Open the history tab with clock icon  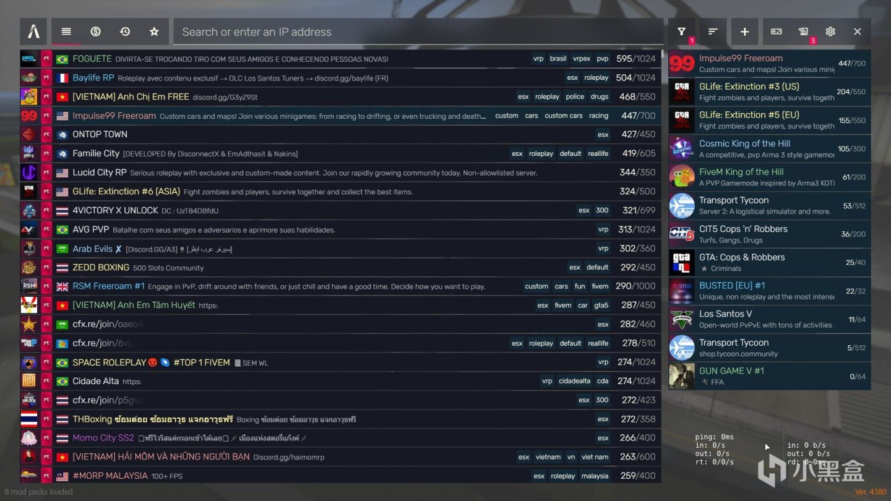tap(125, 32)
